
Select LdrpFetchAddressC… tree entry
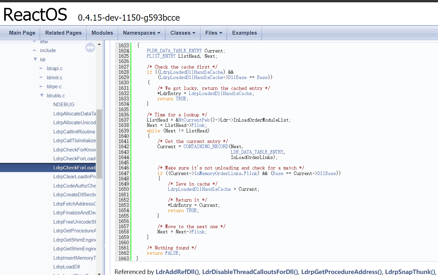[x=74, y=204]
